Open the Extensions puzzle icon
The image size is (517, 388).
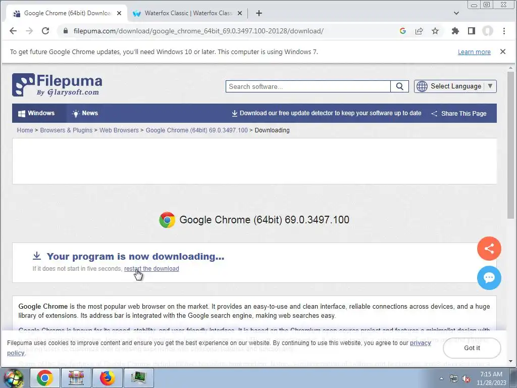click(x=455, y=31)
